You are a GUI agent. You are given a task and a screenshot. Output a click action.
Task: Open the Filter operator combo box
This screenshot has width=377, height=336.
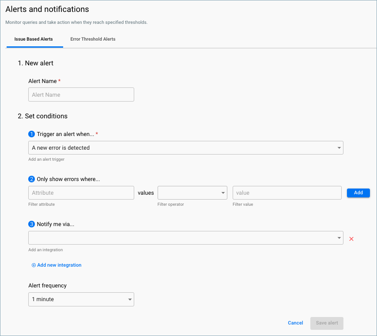pyautogui.click(x=192, y=193)
